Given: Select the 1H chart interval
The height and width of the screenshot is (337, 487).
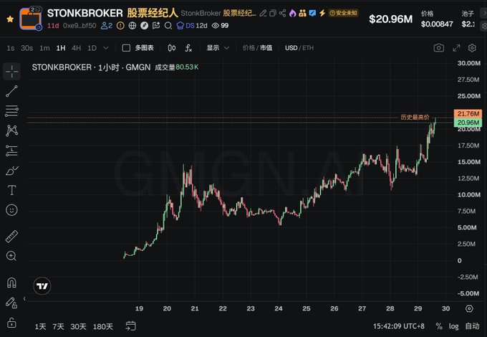Looking at the screenshot, I should pyautogui.click(x=61, y=48).
